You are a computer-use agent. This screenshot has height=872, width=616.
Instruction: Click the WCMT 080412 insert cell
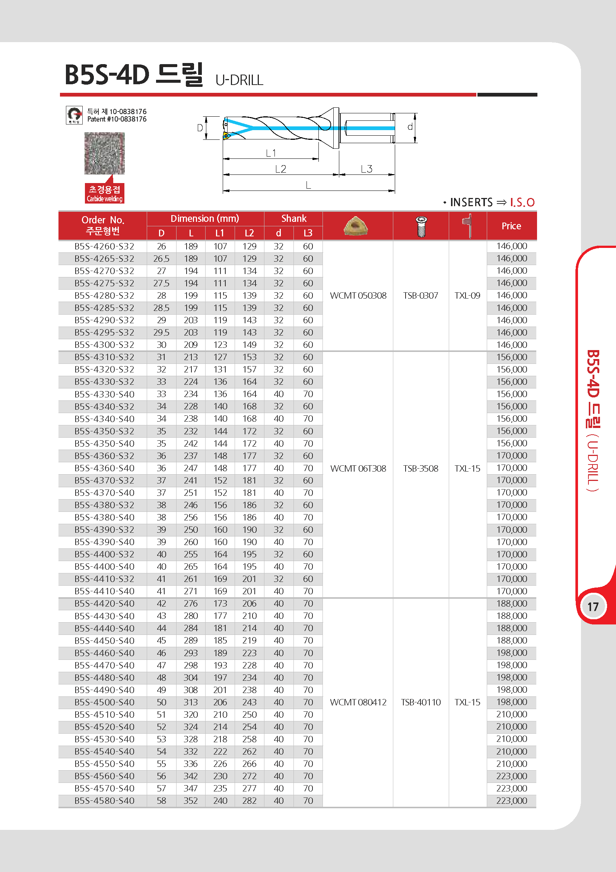click(358, 702)
